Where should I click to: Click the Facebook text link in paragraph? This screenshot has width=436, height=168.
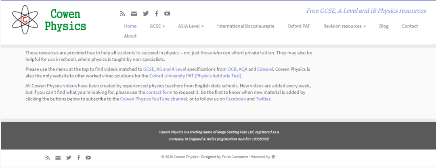[x=236, y=99]
